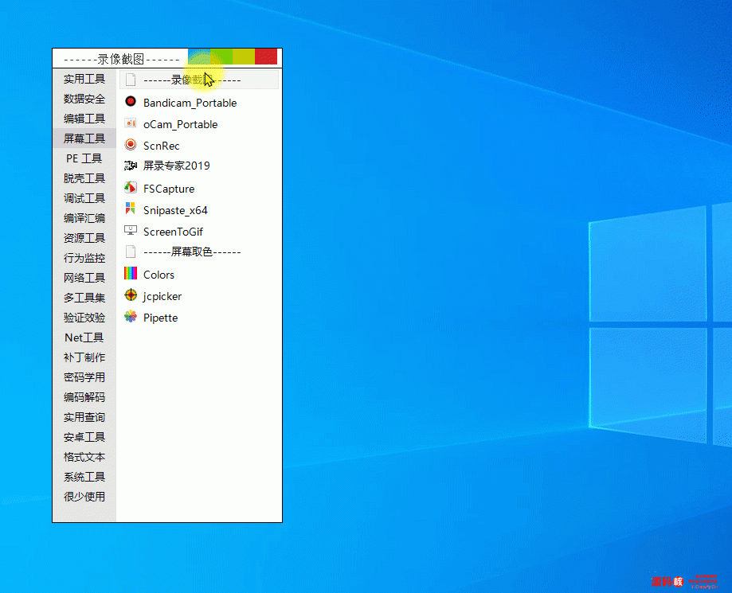Select the 很少使用 category
Image resolution: width=732 pixels, height=593 pixels.
[x=84, y=497]
